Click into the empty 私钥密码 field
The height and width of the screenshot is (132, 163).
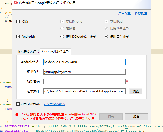click(x=84, y=81)
